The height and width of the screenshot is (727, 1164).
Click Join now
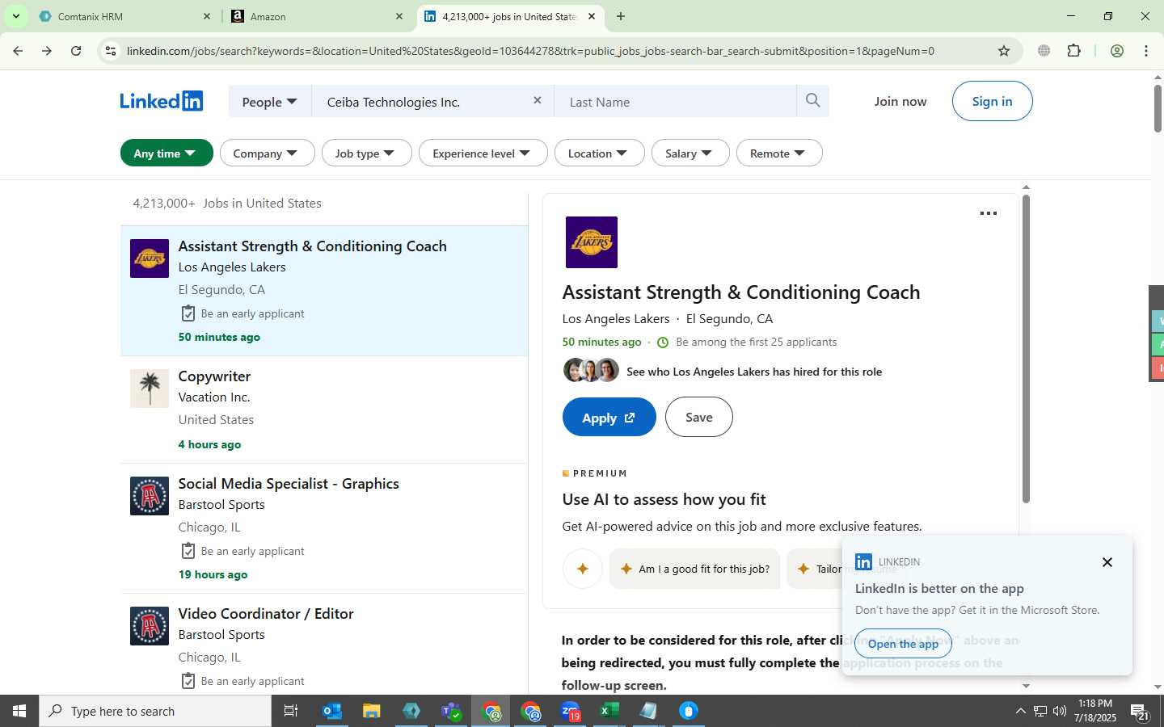point(900,101)
